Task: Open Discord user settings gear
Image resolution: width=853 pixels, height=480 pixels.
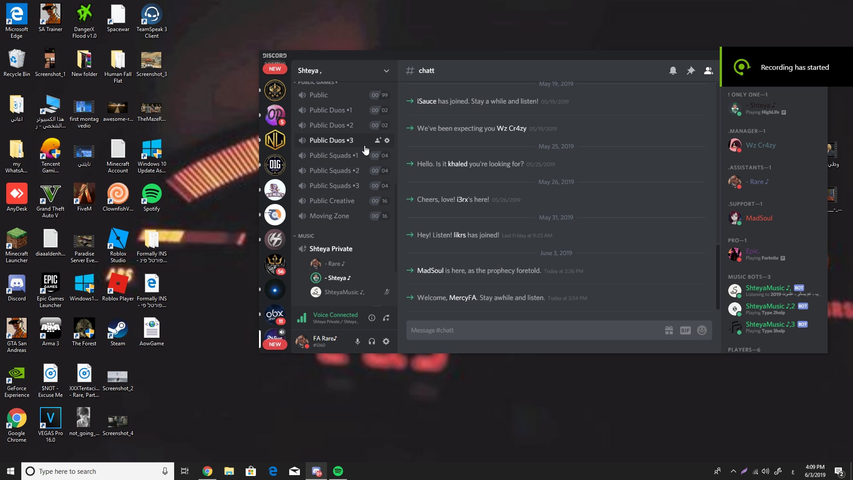Action: [x=386, y=341]
